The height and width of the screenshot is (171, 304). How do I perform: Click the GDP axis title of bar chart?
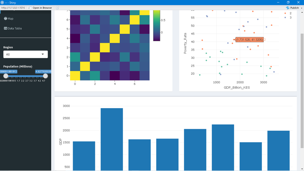point(60,142)
